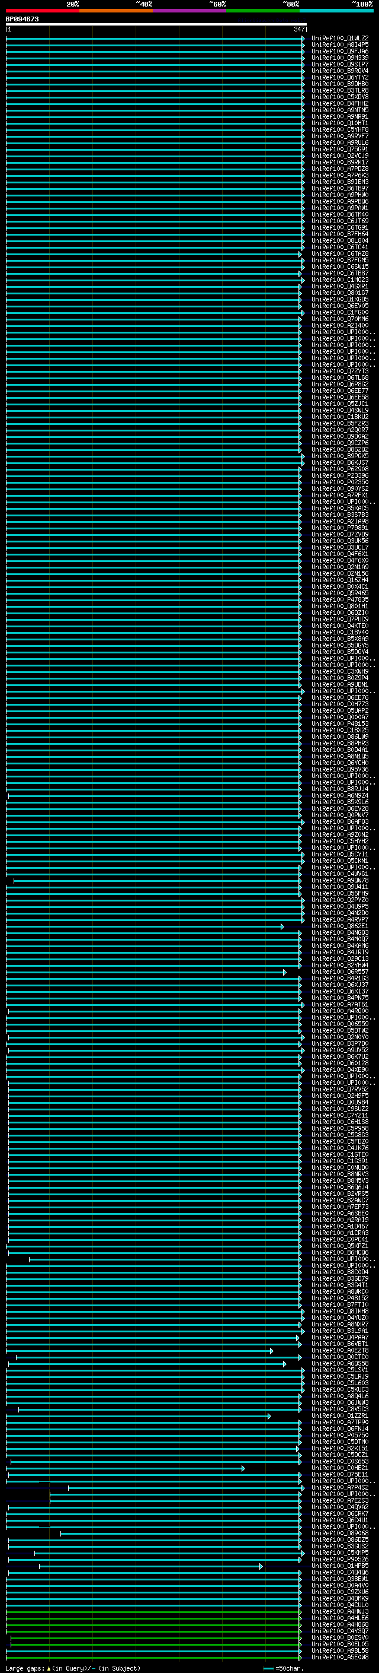Select the UniRef100_Q8L804 label
This screenshot has width=379, height=1673.
pos(340,240)
